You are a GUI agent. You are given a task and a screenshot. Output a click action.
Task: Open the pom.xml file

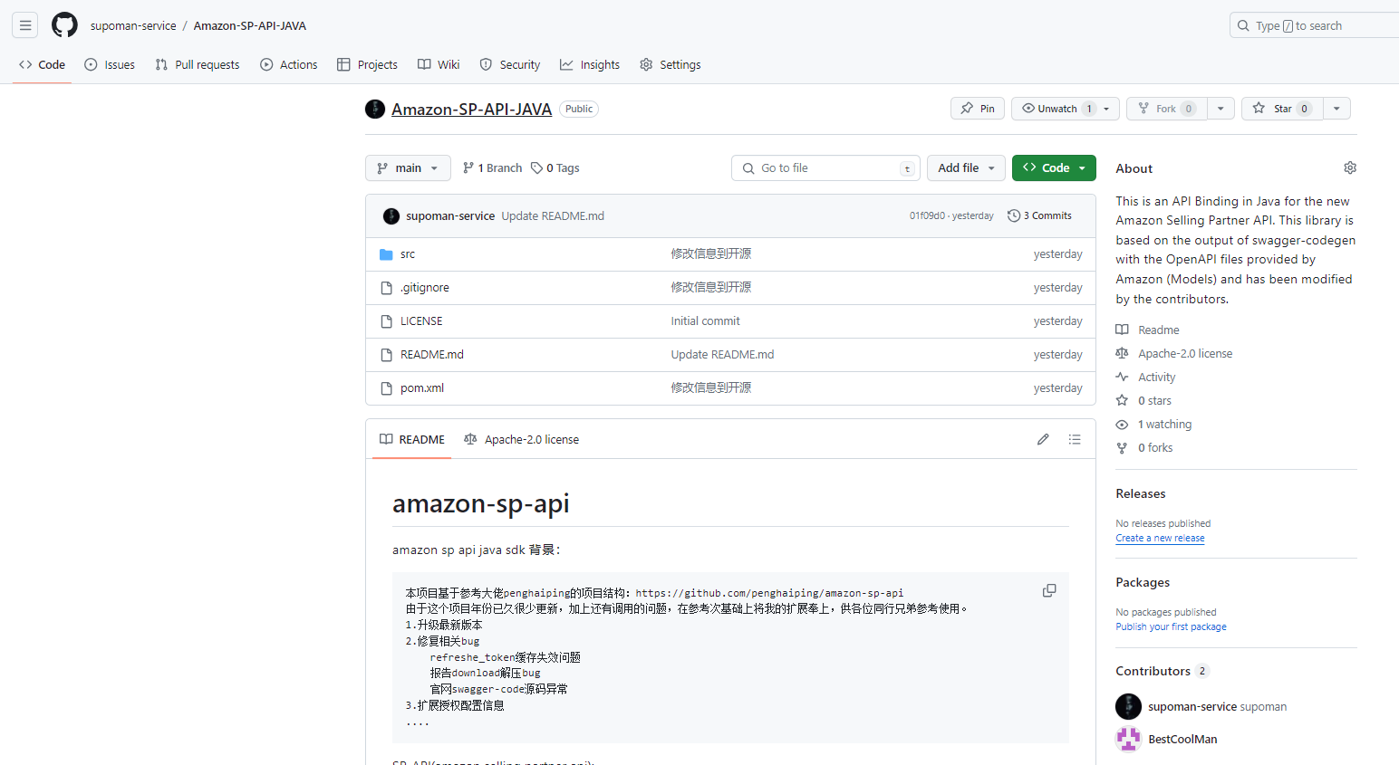[422, 388]
